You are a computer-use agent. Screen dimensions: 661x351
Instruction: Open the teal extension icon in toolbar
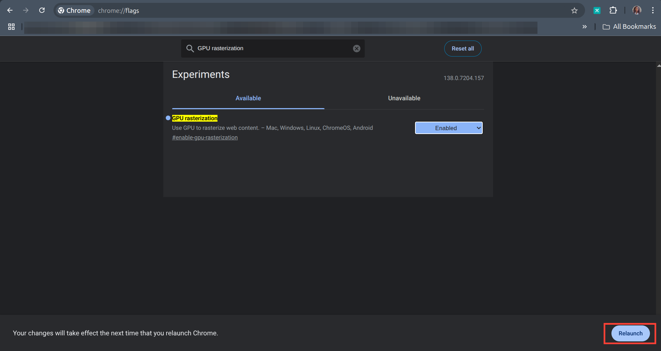click(597, 11)
